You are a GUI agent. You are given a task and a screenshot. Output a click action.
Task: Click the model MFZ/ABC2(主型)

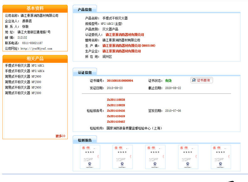112,24
